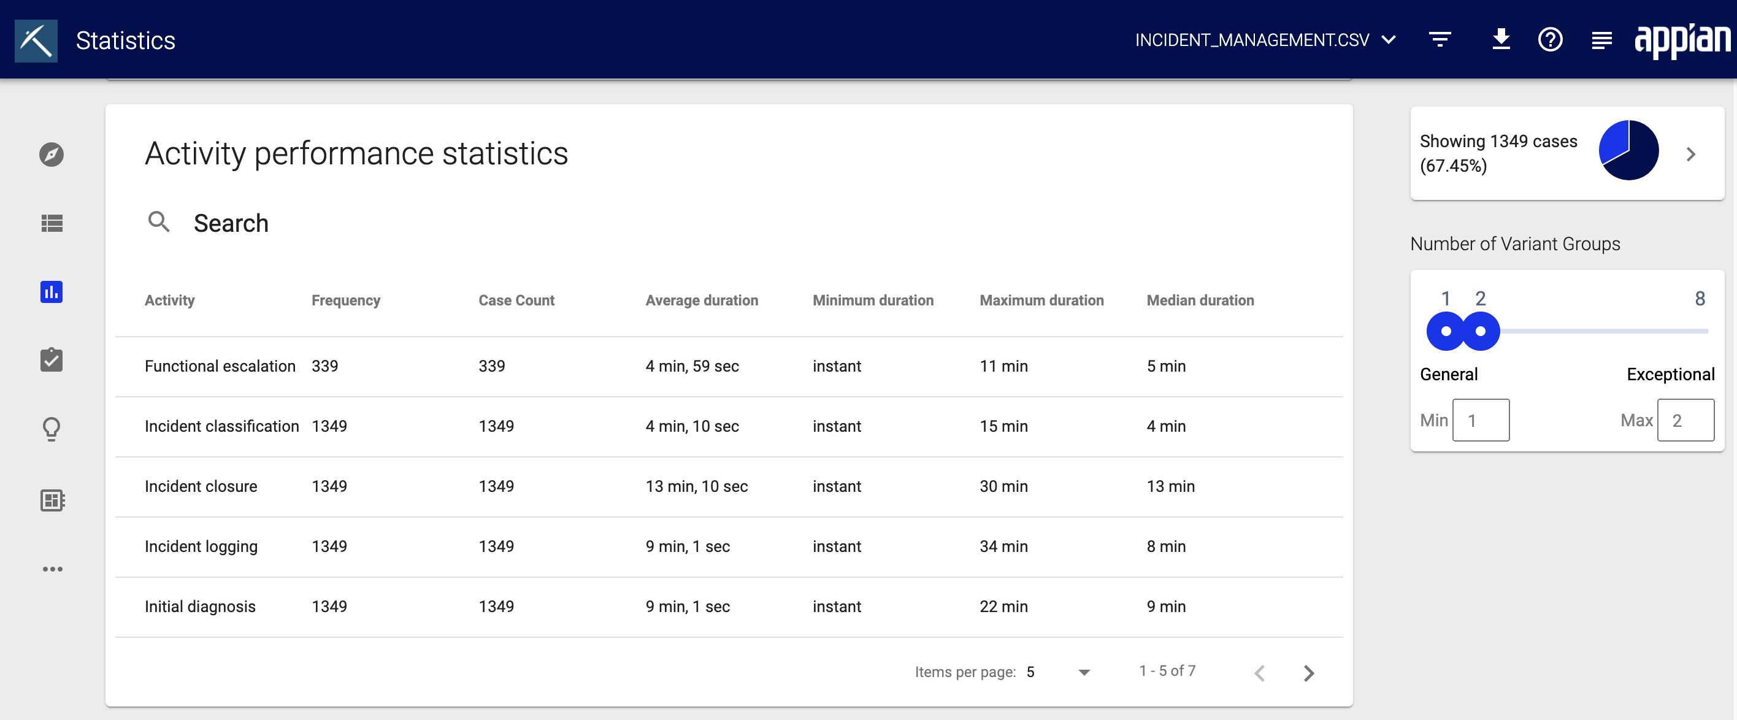Open the clipboard check icon in sidebar
Image resolution: width=1737 pixels, height=720 pixels.
coord(52,359)
